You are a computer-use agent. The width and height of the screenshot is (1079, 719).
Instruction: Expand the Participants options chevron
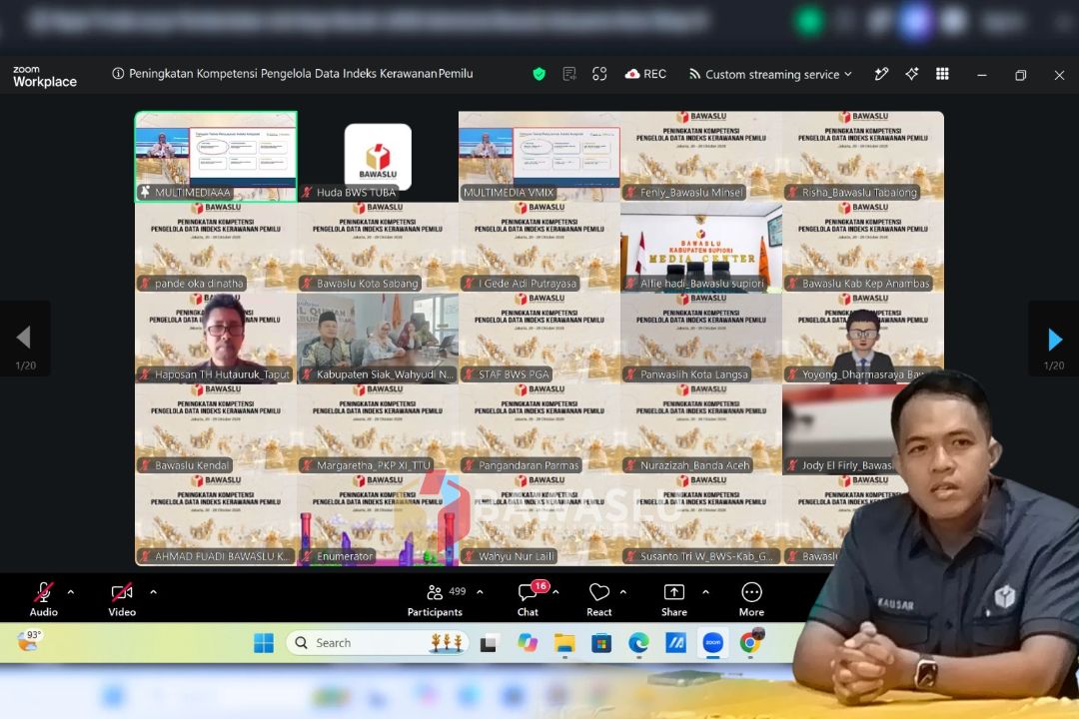tap(480, 592)
